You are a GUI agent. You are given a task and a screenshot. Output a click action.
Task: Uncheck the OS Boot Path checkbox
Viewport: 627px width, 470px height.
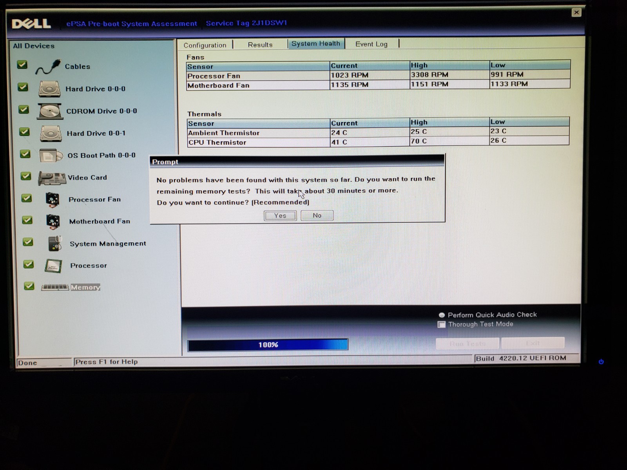point(25,154)
